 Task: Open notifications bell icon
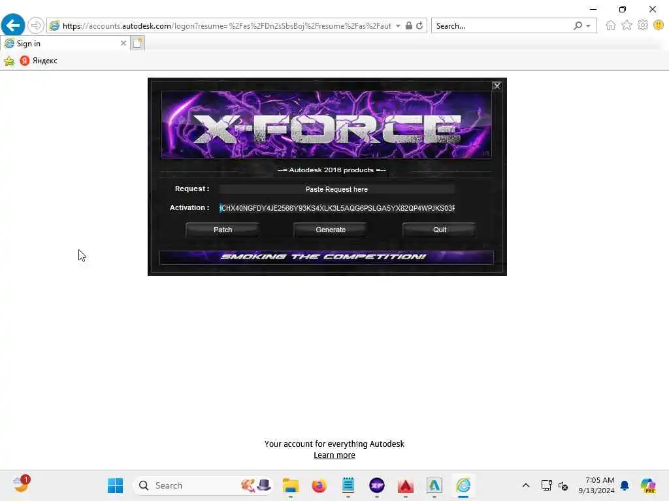tap(625, 485)
